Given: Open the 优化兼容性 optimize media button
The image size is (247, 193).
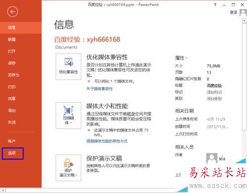Looking at the screenshot, I should tap(68, 66).
